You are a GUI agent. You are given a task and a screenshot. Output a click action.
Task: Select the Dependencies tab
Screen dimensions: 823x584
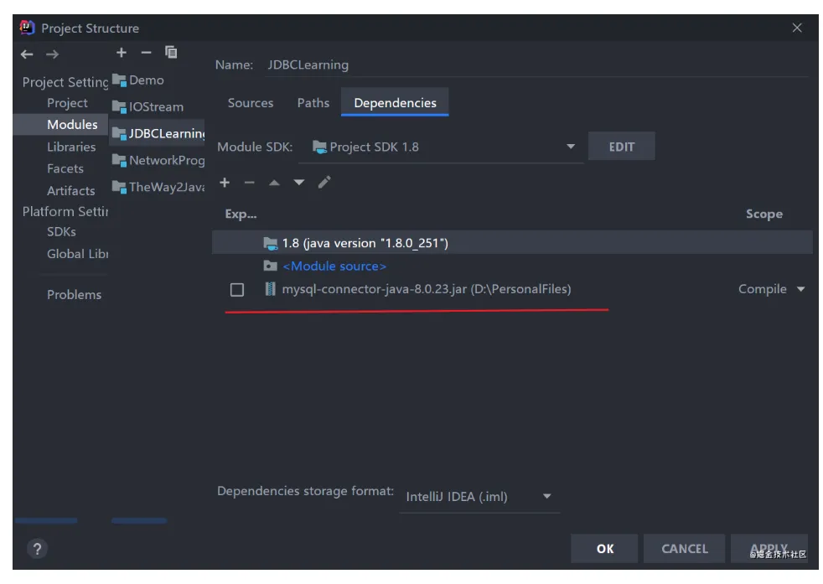coord(395,103)
